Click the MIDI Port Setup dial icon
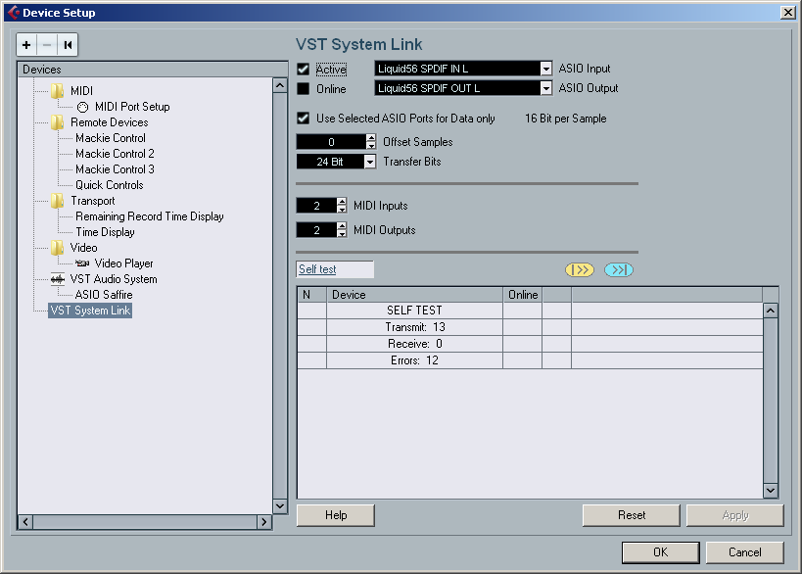 [x=83, y=107]
